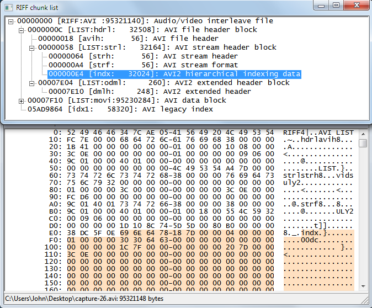Maximize the RIFF chunk list window
Image resolution: width=372 pixels, height=308 pixels.
tap(336, 6)
